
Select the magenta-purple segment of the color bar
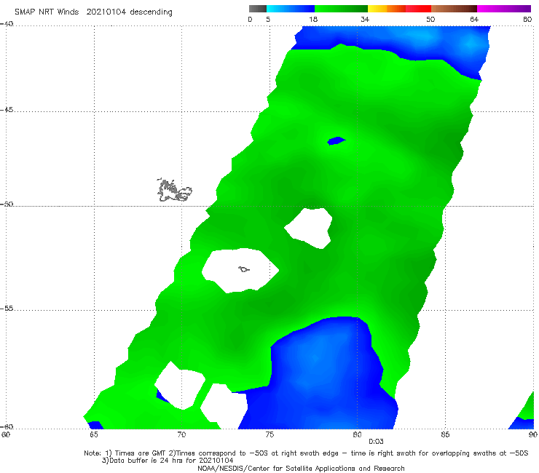(504, 9)
